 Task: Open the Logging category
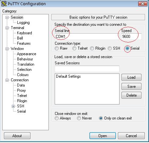click(23, 23)
